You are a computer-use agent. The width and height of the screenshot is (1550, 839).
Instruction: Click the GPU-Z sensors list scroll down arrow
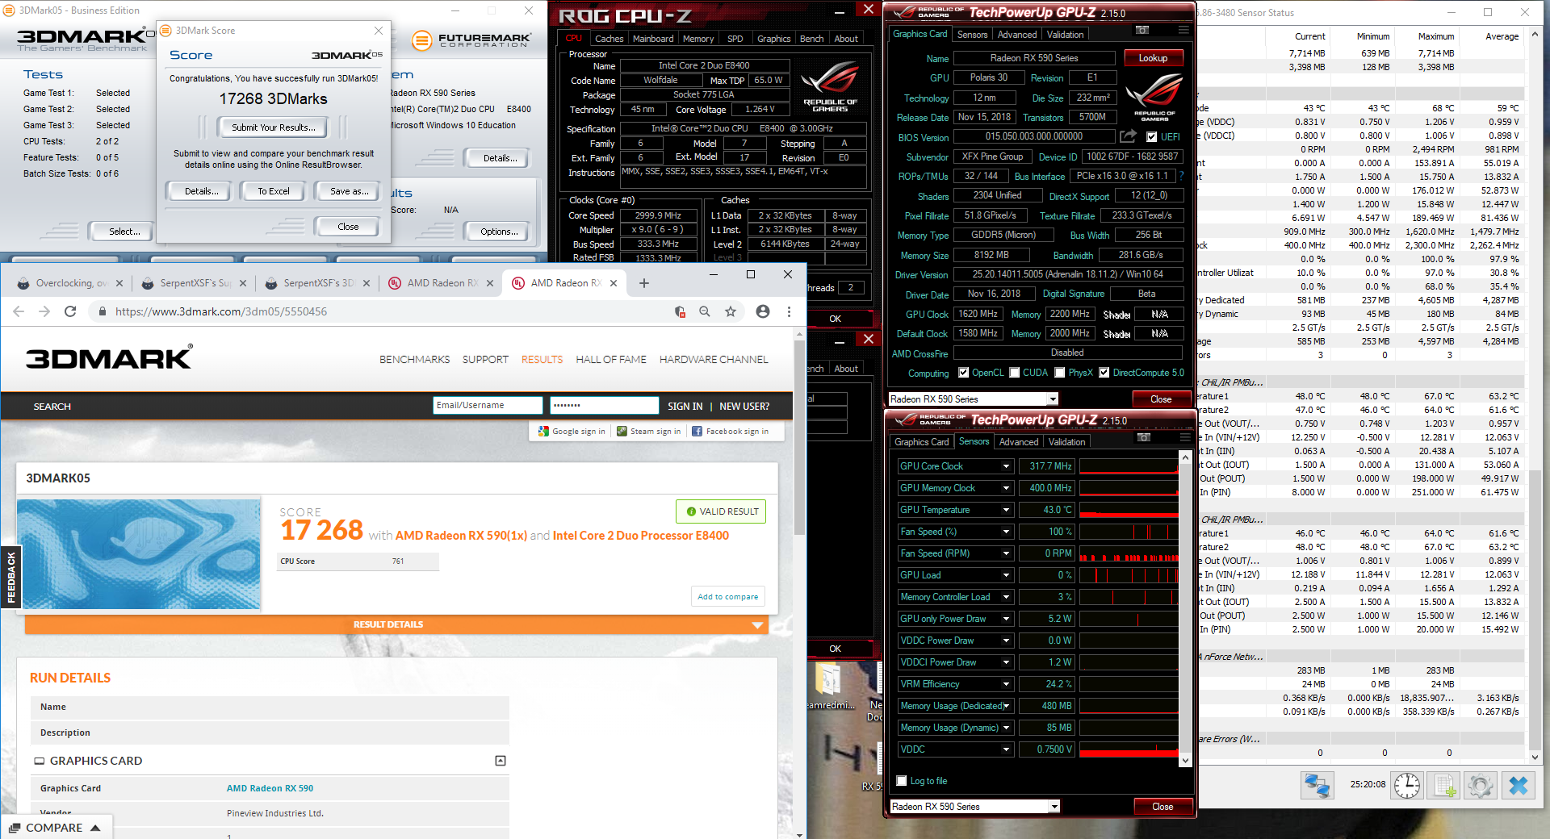click(1185, 760)
